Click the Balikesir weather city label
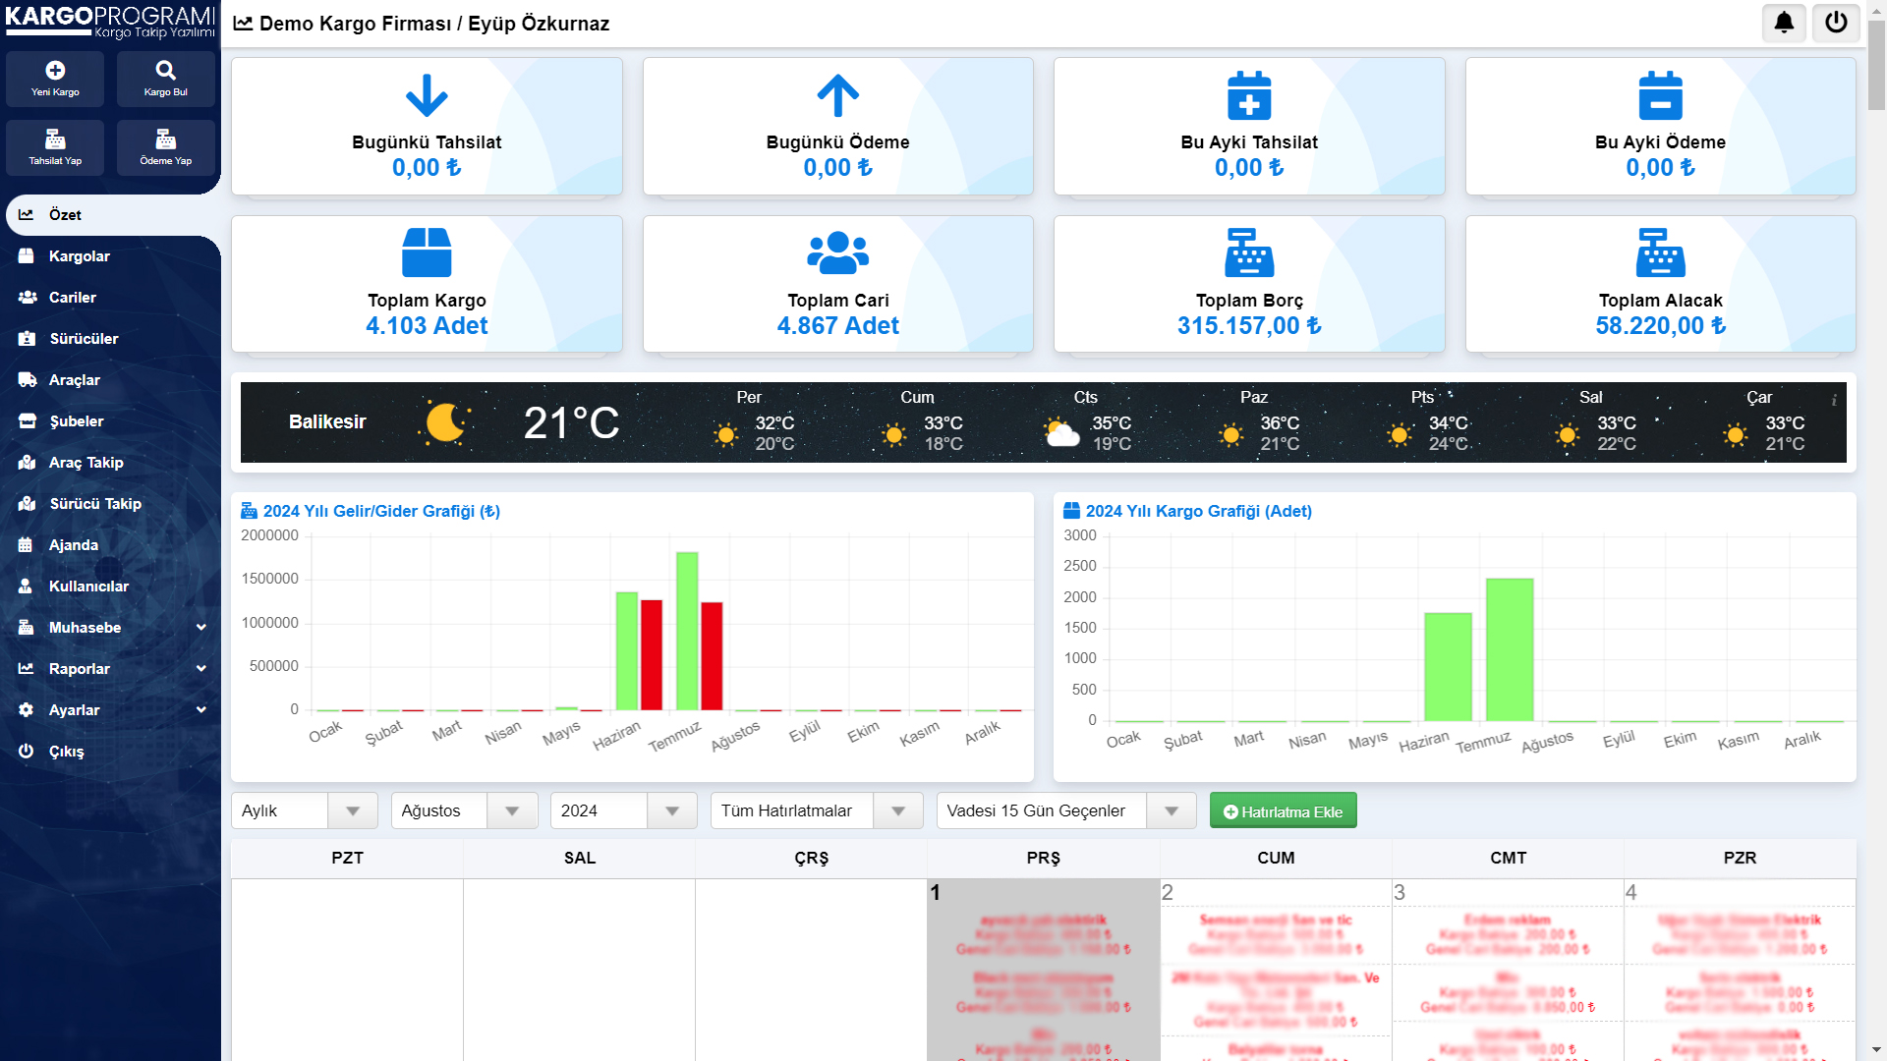The width and height of the screenshot is (1887, 1061). point(327,421)
